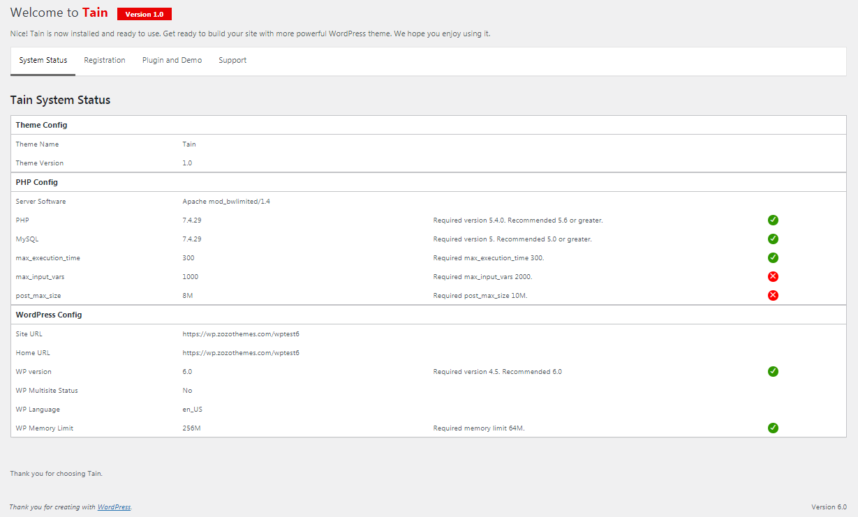Click the Home URL value
This screenshot has width=858, height=517.
point(241,353)
